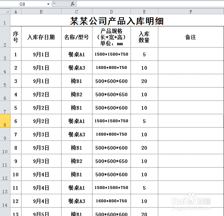224x216 pixels.
Task: Click 9月2日 in sequence 5 row
Action: [41, 108]
